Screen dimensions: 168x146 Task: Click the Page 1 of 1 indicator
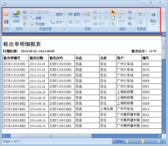tap(11, 141)
